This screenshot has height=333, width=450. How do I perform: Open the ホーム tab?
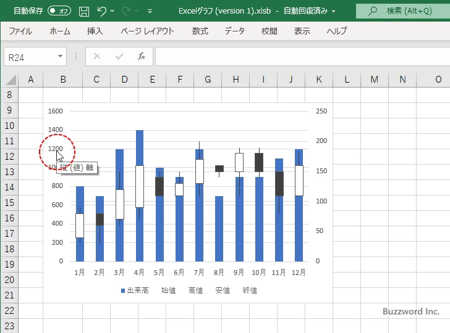(60, 31)
